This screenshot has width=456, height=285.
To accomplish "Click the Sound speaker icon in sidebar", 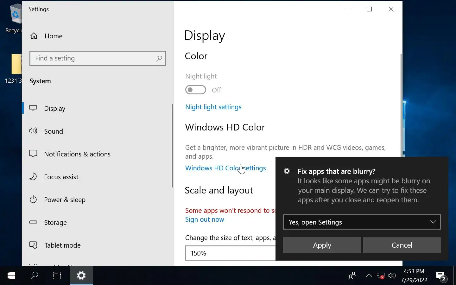I will pyautogui.click(x=33, y=131).
